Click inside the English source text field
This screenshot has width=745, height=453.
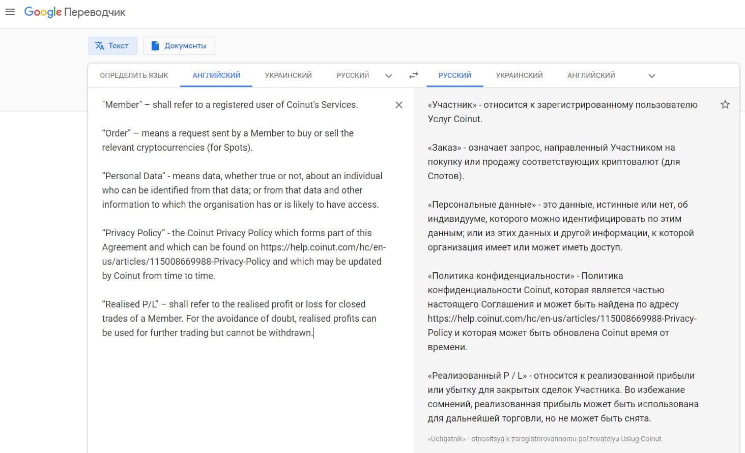(244, 219)
